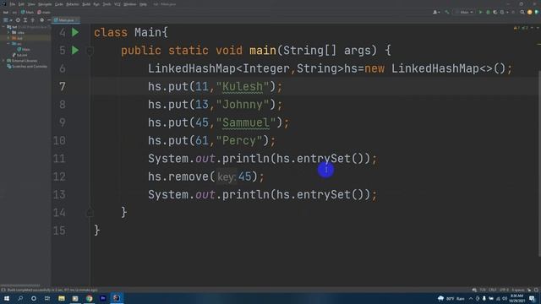Hide the Project tool window
Screen dimensions: 541x304
point(49,20)
